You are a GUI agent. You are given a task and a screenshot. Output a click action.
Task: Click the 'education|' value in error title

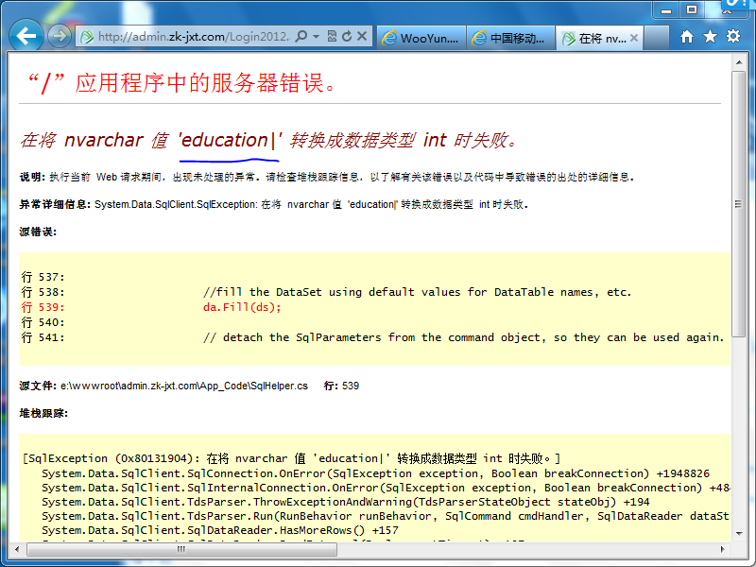[230, 140]
